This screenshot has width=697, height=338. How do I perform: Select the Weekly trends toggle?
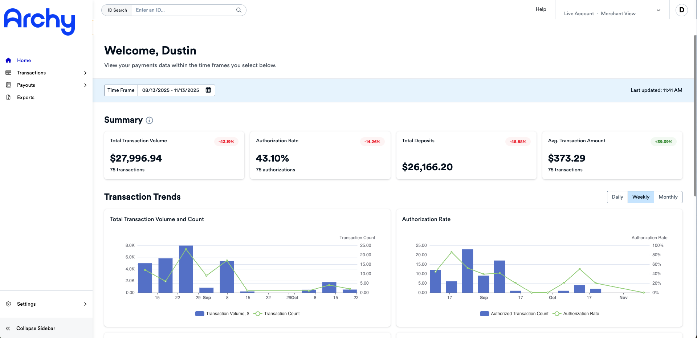click(641, 197)
